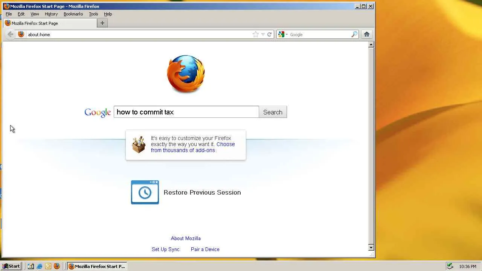Click the Safely Remove Hardware tray icon
The height and width of the screenshot is (271, 482).
click(450, 266)
